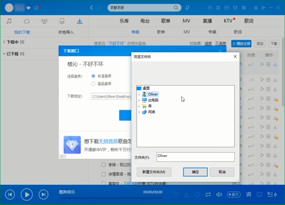This screenshot has width=285, height=205.
Task: Click 新建文件夹(M) button
Action: click(154, 172)
